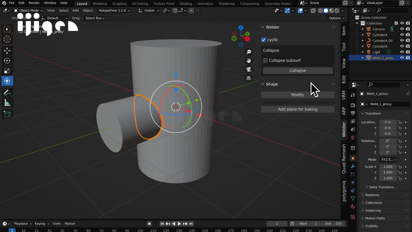This screenshot has width=412, height=232.
Task: Enable the Collapse subsurf checkbox
Action: 265,60
